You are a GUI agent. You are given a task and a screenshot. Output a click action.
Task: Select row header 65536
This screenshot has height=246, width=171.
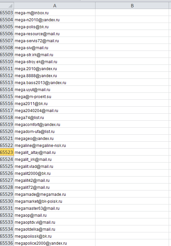[7, 243]
